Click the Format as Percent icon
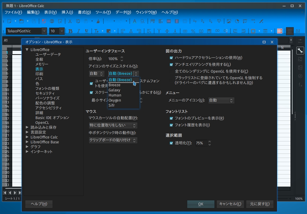 click(x=193, y=31)
